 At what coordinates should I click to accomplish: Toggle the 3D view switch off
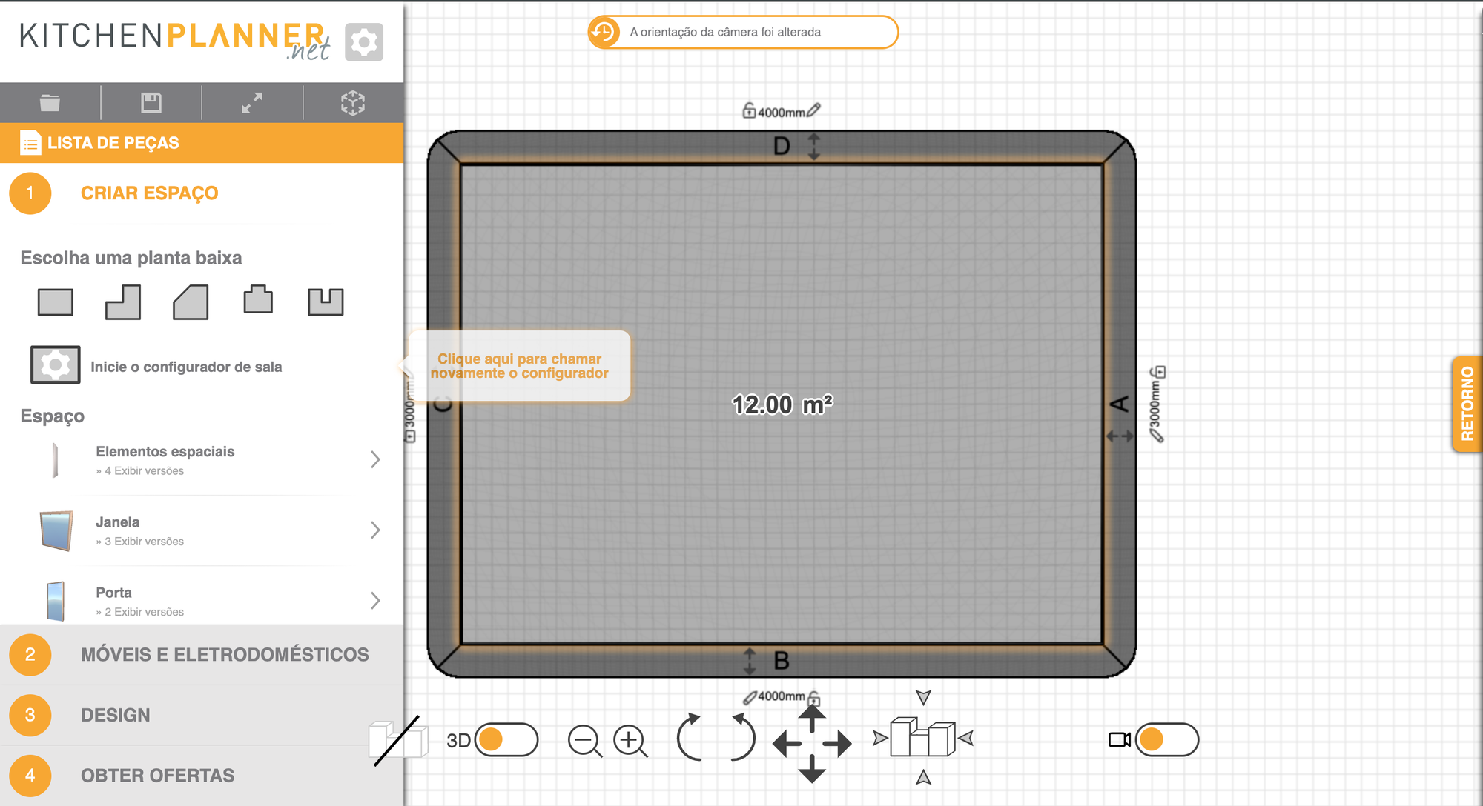click(x=506, y=739)
